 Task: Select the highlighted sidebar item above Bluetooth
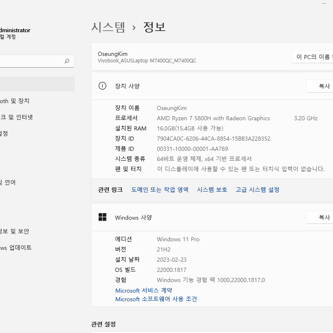click(x=37, y=84)
